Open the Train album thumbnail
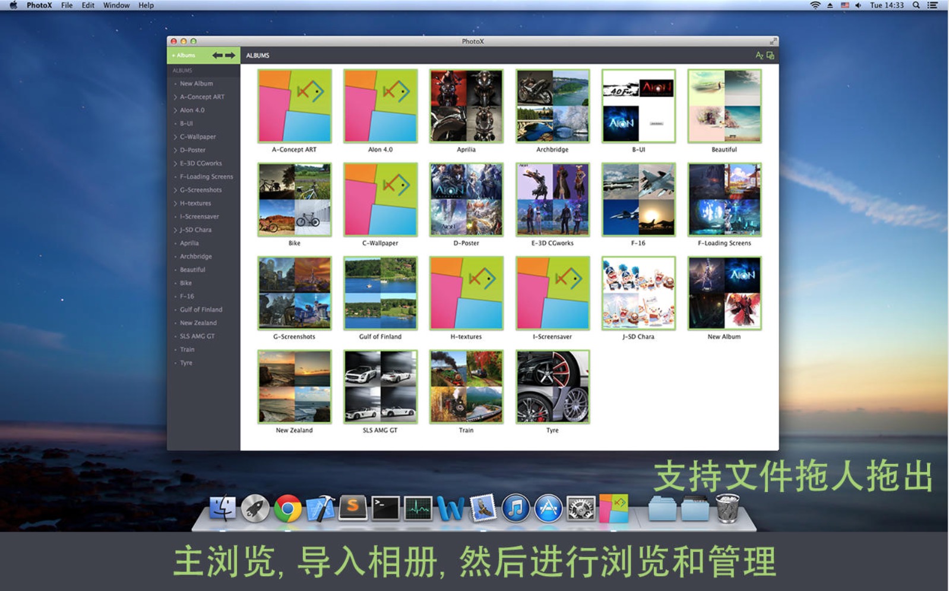Viewport: 949px width, 591px height. pos(466,387)
